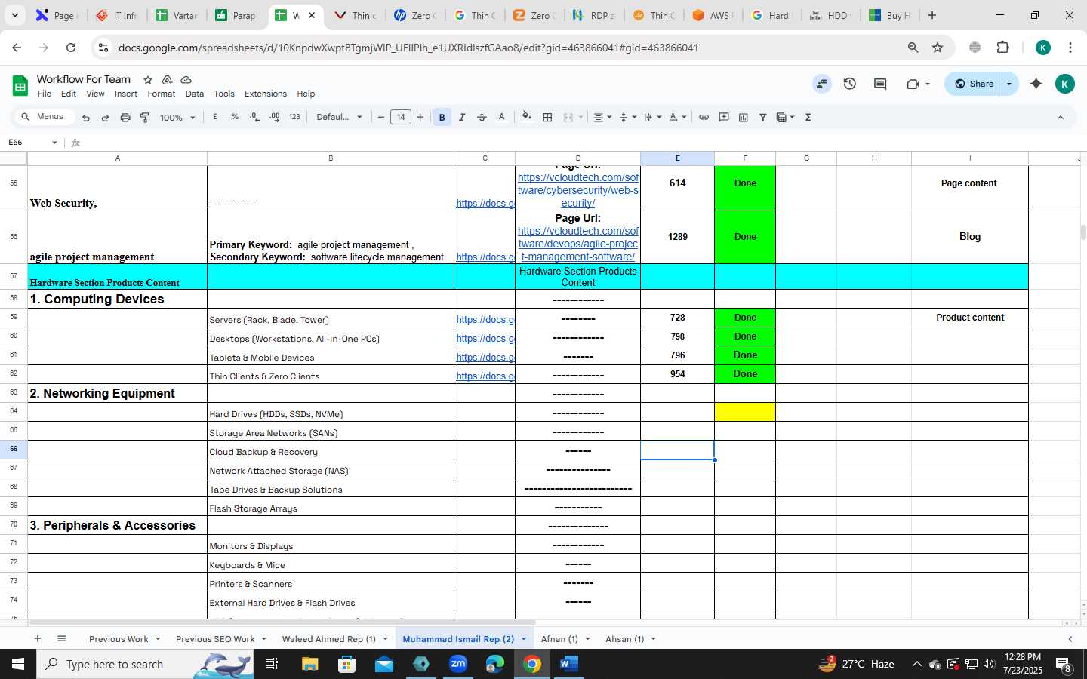Viewport: 1087px width, 679px height.
Task: Switch to Previous Work sheet tab
Action: [119, 639]
